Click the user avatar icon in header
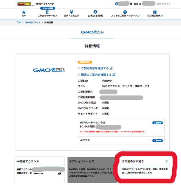Image resolution: width=181 pixels, height=185 pixels. [117, 4]
